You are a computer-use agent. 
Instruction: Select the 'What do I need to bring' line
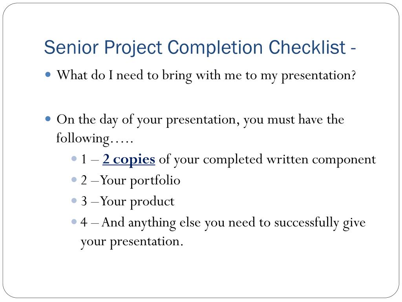(x=206, y=76)
